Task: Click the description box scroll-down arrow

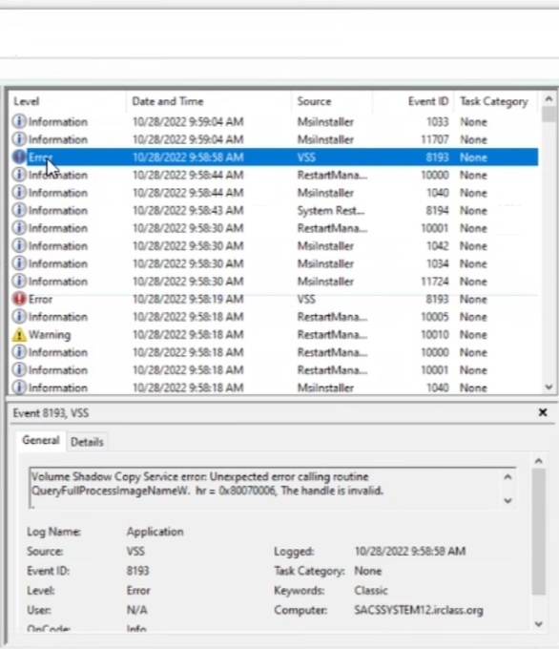Action: coord(508,501)
